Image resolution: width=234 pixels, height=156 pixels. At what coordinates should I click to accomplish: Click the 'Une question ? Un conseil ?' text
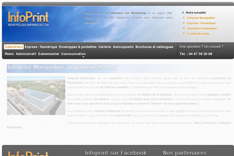pos(202,47)
